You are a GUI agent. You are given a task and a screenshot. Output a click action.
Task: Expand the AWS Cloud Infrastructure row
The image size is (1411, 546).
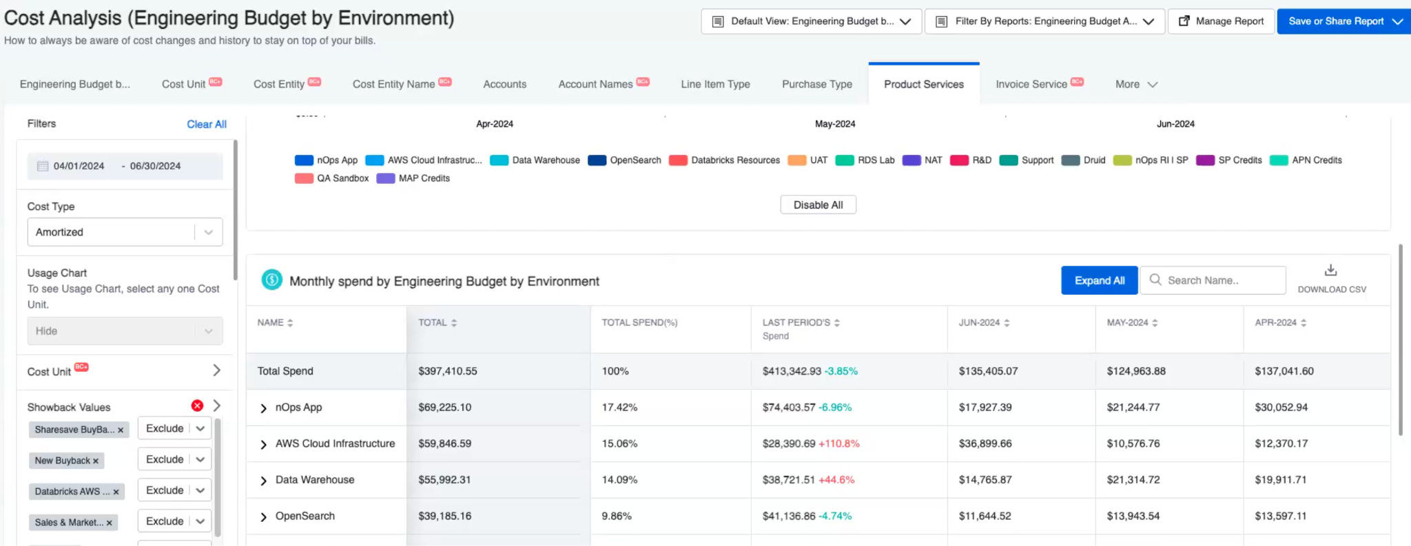(263, 445)
